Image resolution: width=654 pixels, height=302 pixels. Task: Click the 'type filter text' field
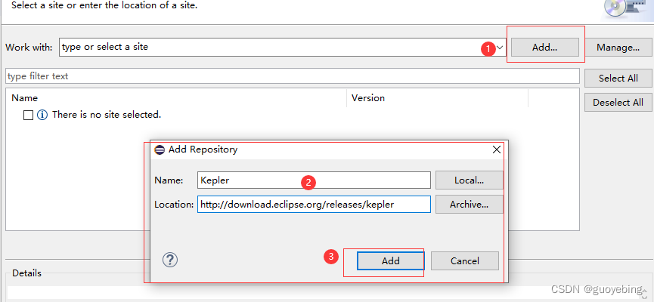(293, 76)
